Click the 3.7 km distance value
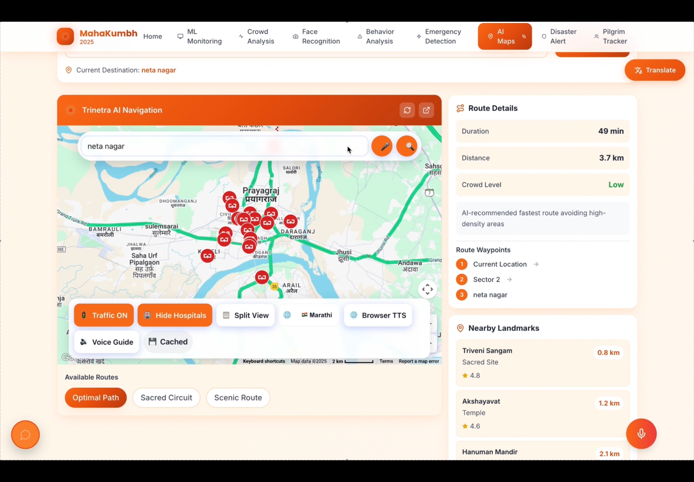 tap(612, 158)
